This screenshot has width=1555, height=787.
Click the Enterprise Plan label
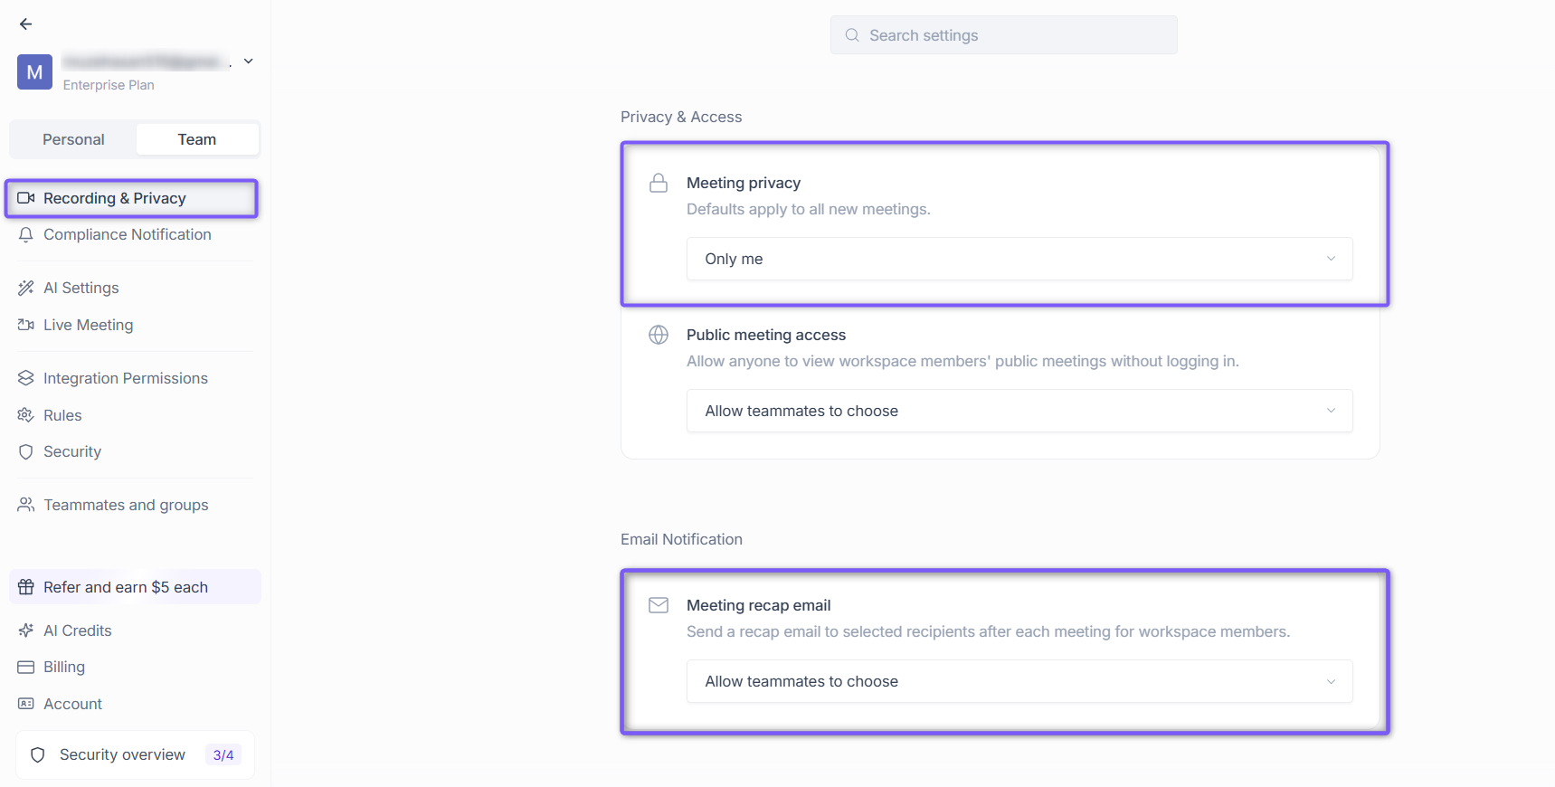pyautogui.click(x=109, y=85)
